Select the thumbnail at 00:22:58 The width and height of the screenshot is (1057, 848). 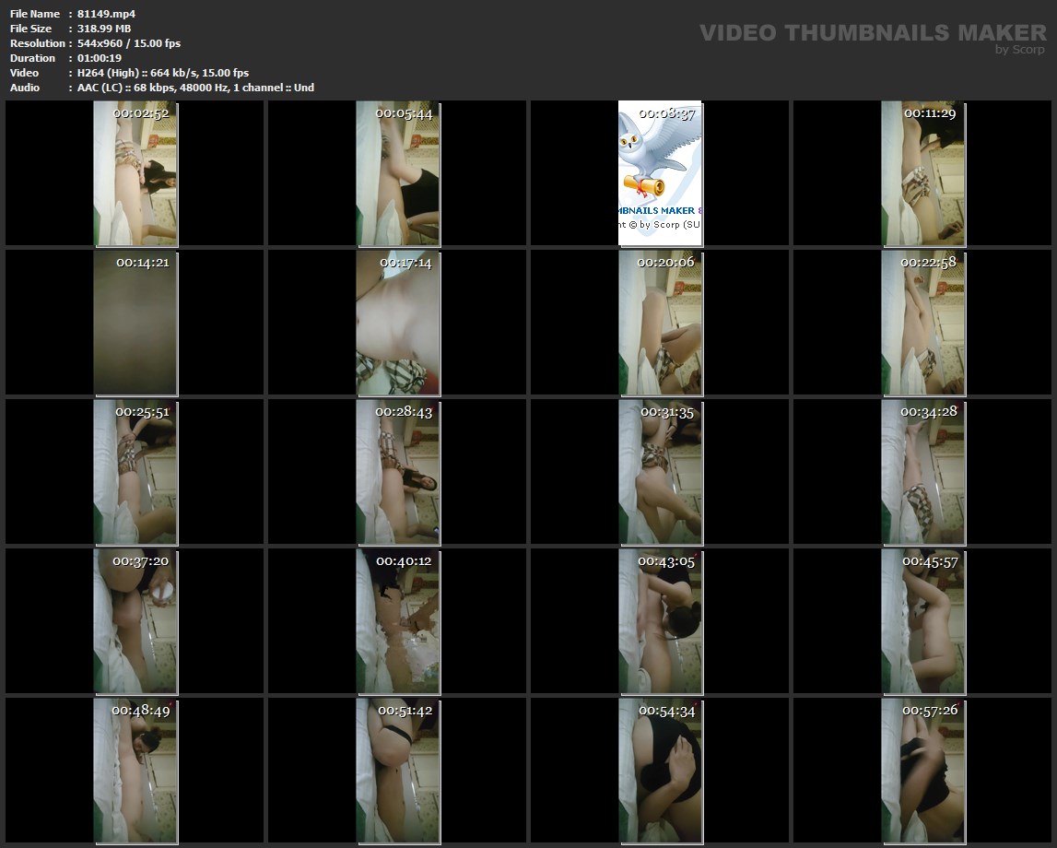[922, 323]
